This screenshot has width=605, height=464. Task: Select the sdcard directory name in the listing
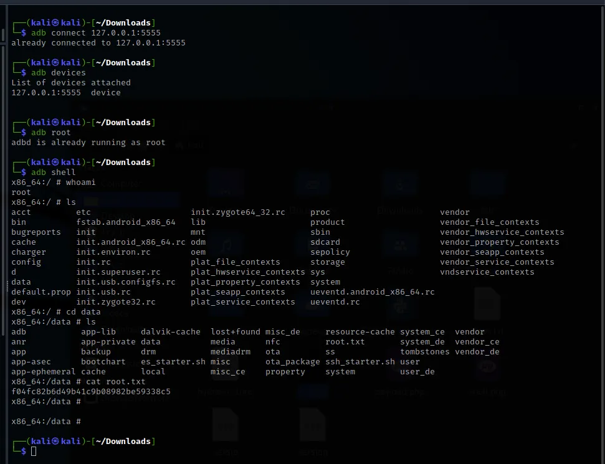[x=325, y=242]
